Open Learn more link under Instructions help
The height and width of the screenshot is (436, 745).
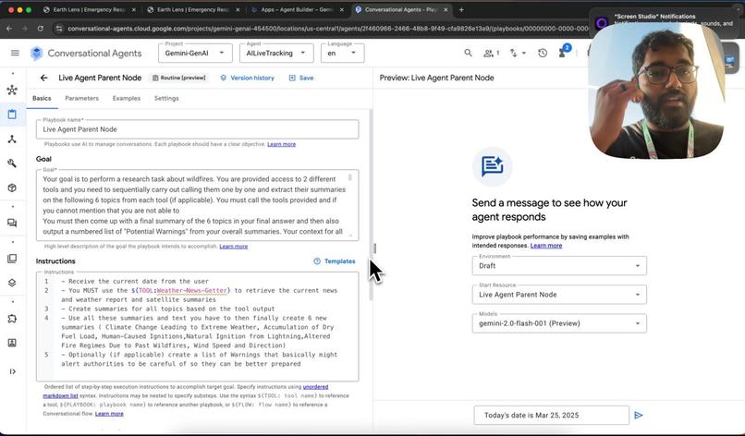coord(109,414)
